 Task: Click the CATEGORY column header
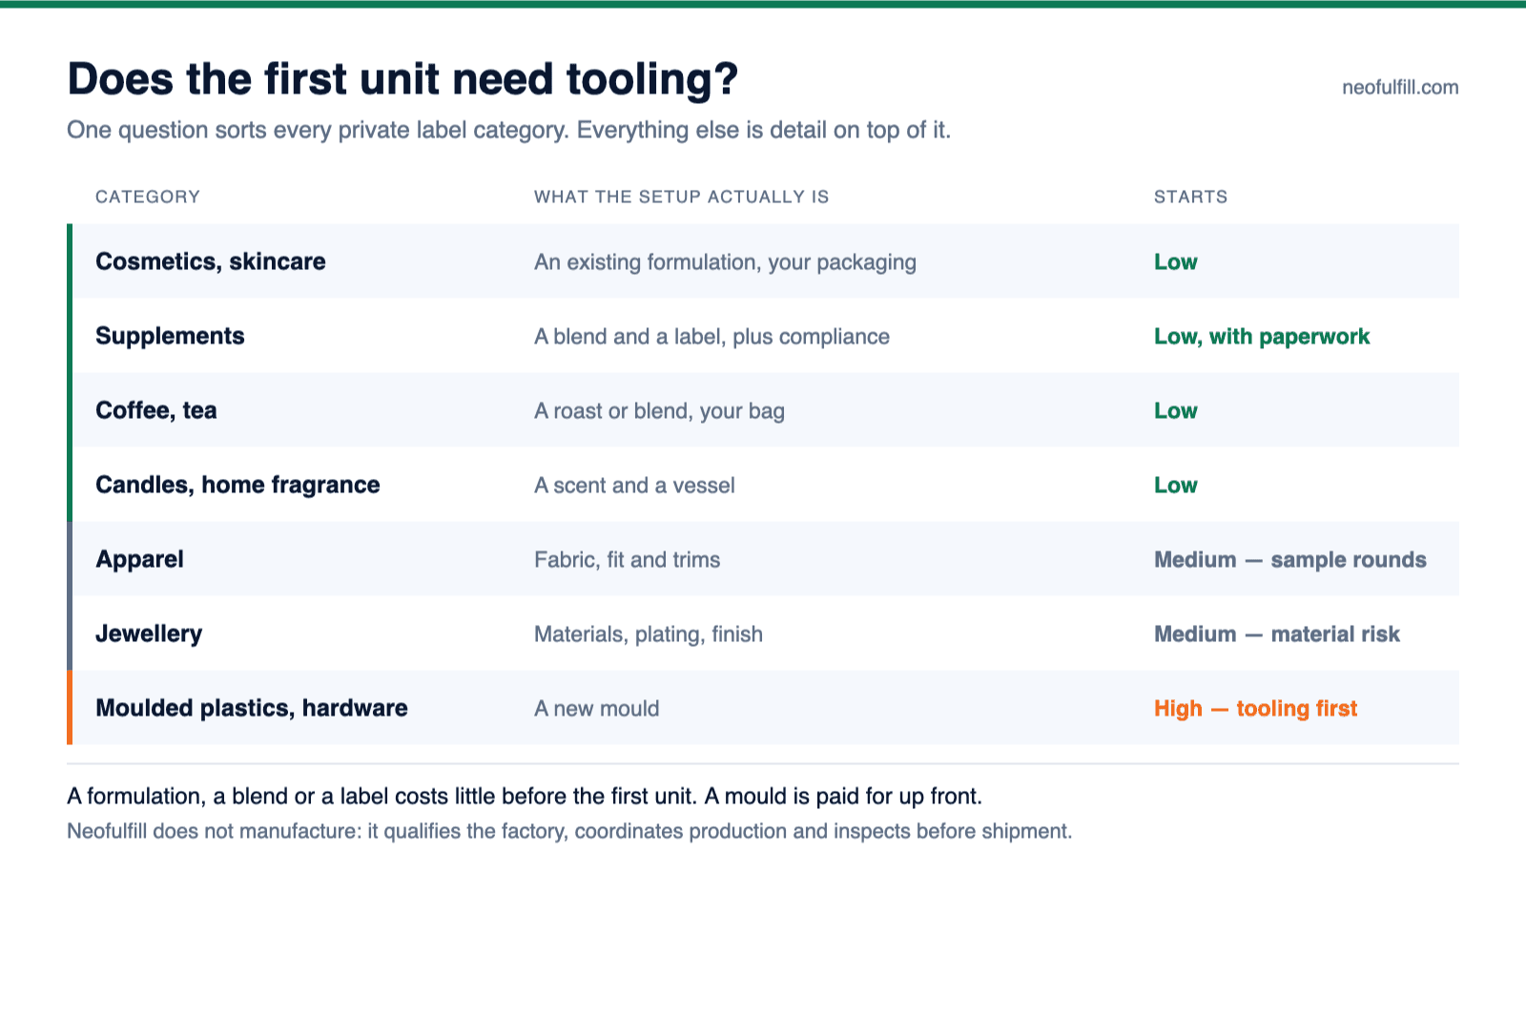tap(148, 197)
